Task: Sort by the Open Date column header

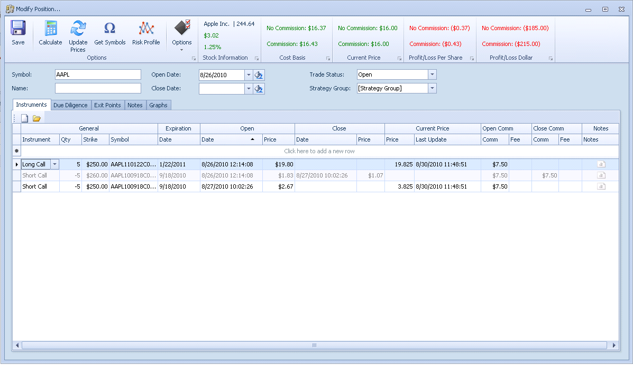Action: tap(231, 139)
